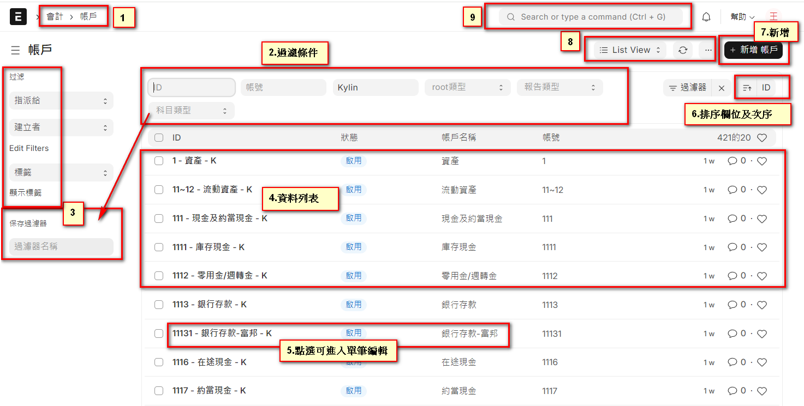Image resolution: width=804 pixels, height=406 pixels.
Task: Clear filters with the X beside 過濾器
Action: pos(722,88)
